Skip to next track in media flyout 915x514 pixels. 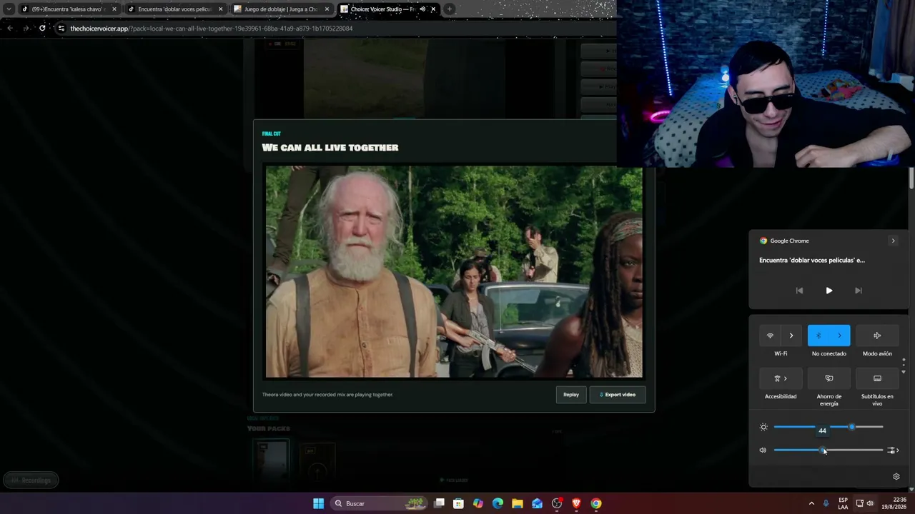[859, 291]
